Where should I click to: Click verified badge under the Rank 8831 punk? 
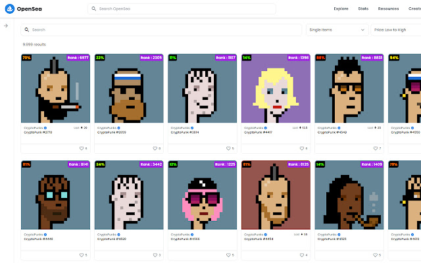pyautogui.click(x=339, y=128)
